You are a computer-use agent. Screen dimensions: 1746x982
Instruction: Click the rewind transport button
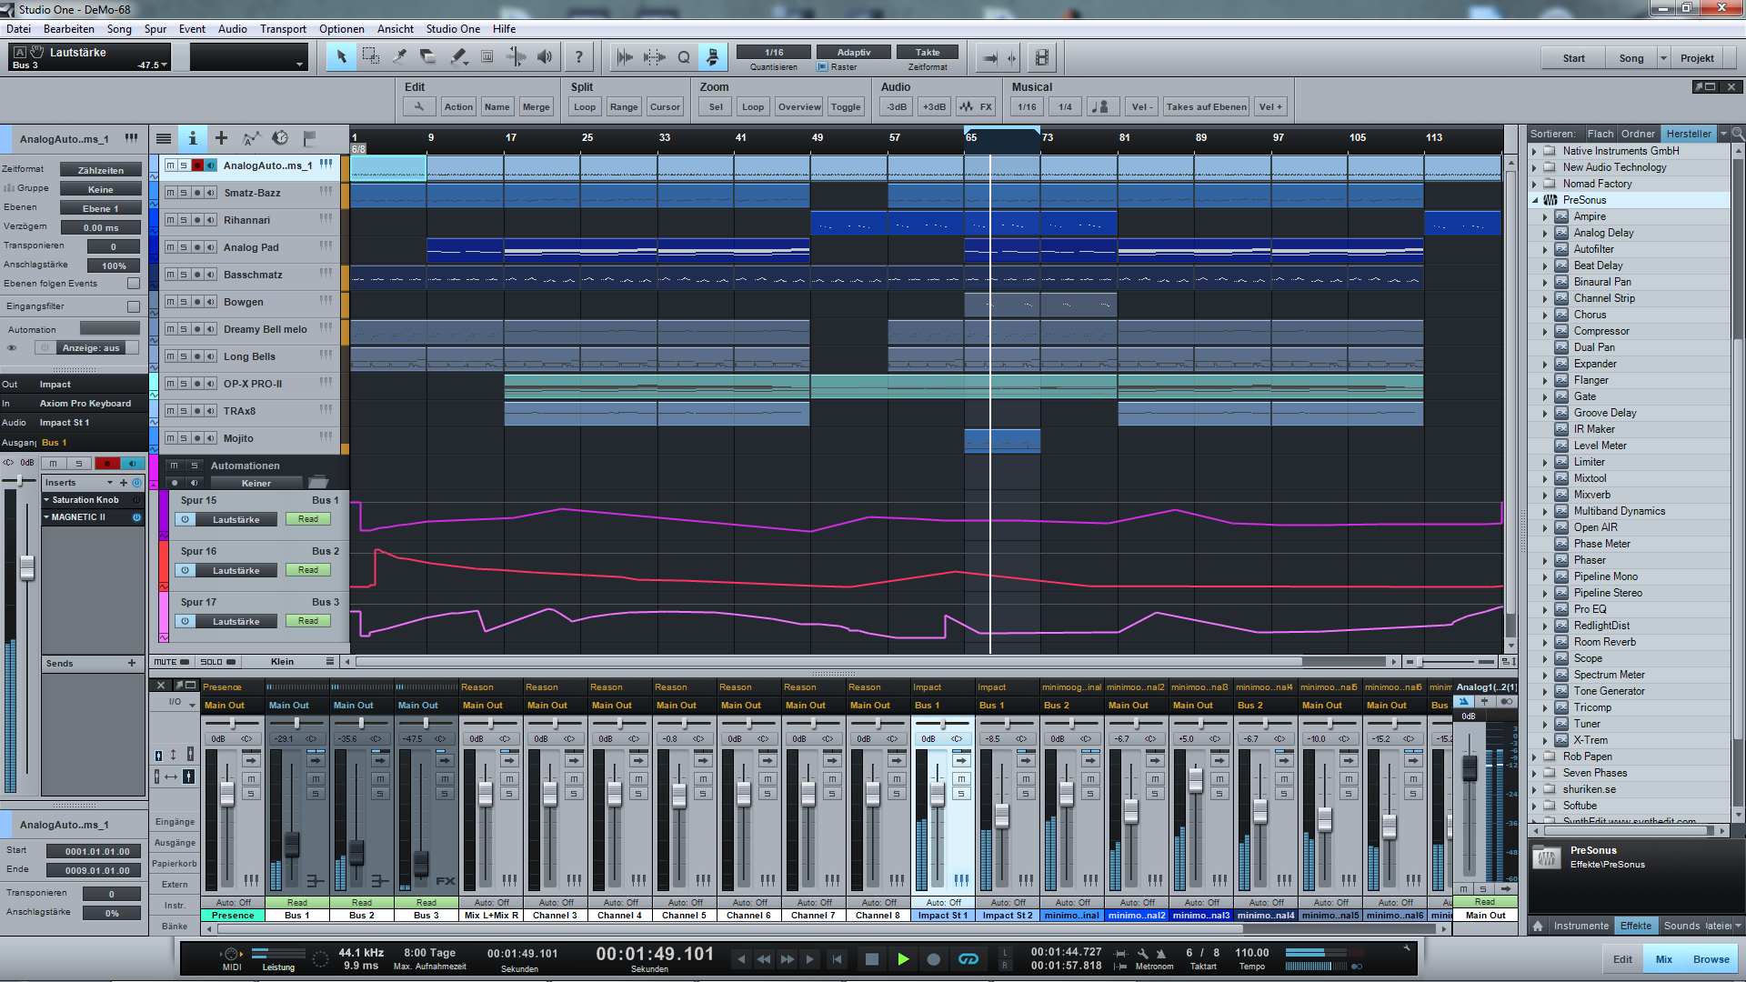click(764, 958)
